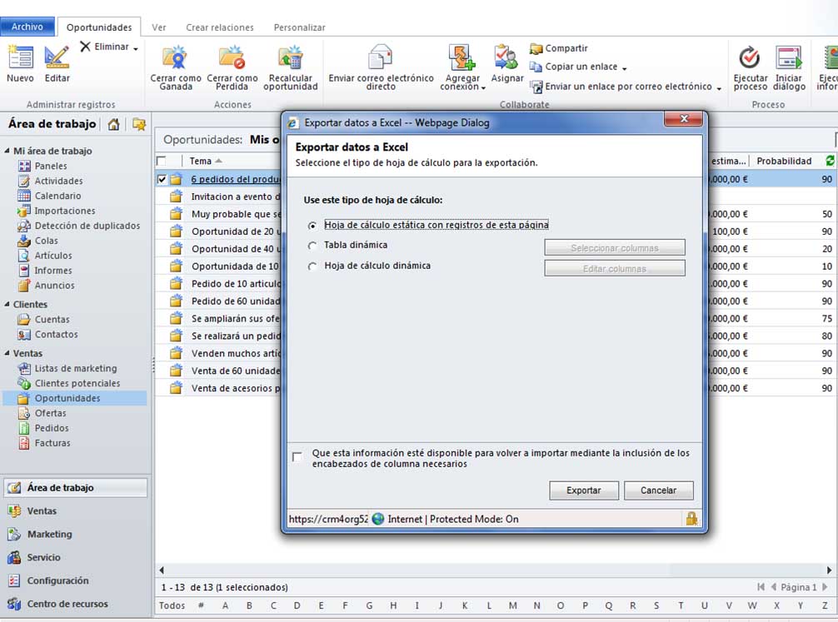Screen dimensions: 838x622
Task: Go to the next page arrow
Action: pyautogui.click(x=825, y=587)
